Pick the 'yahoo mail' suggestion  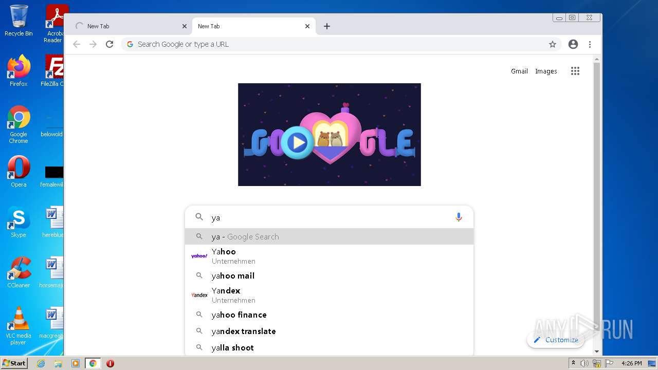(329, 275)
